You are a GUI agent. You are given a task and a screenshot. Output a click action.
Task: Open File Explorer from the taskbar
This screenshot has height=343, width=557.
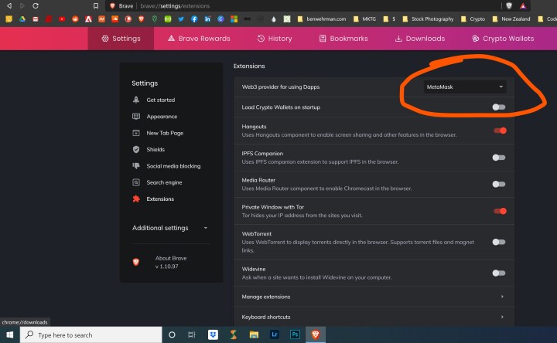click(x=254, y=335)
